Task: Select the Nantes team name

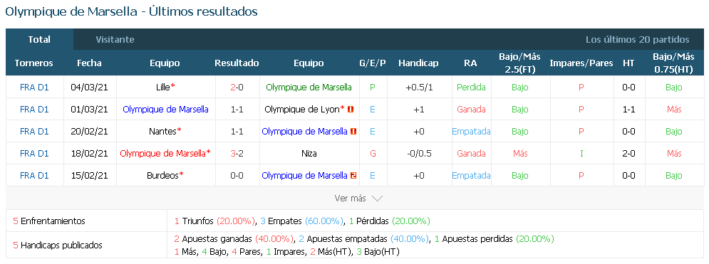Action: [x=162, y=132]
